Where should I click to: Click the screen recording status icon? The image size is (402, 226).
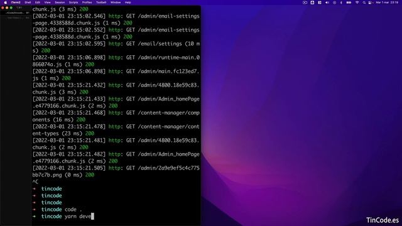click(x=305, y=3)
